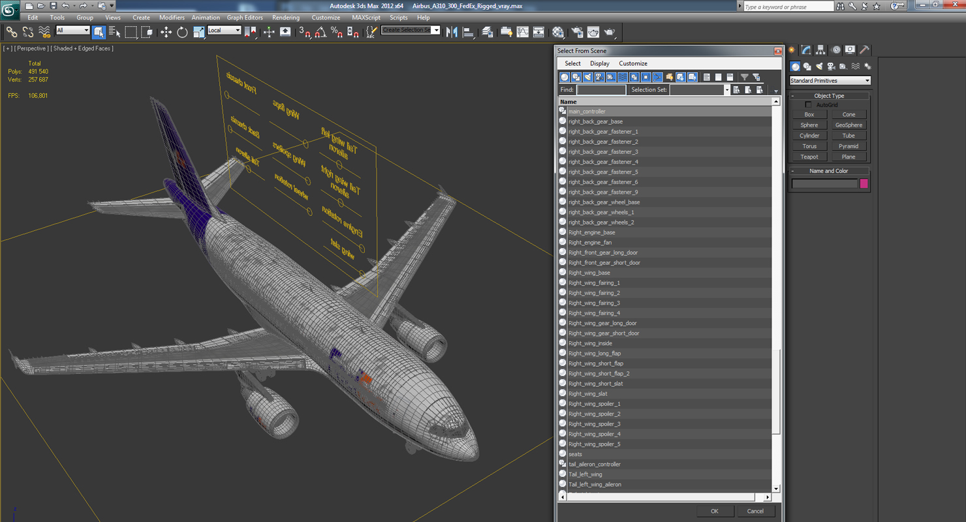
Task: Toggle Percent Snap on main toolbar
Action: tap(337, 31)
